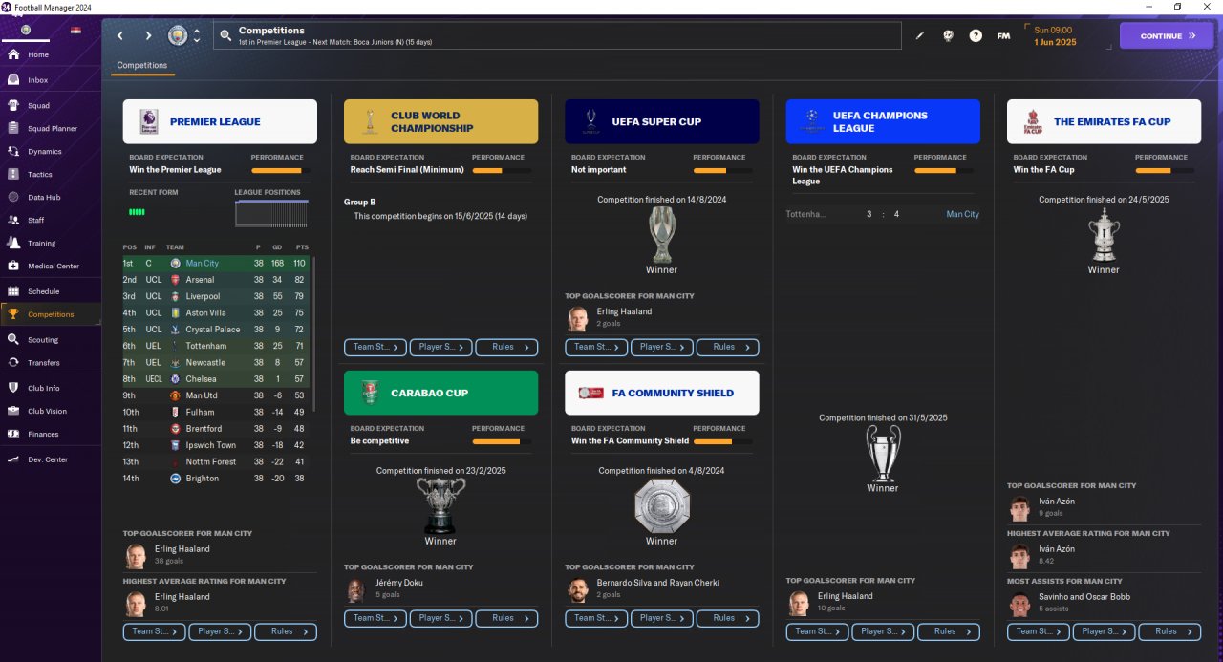Click the FM menu icon
Image resolution: width=1223 pixels, height=662 pixels.
click(1003, 35)
